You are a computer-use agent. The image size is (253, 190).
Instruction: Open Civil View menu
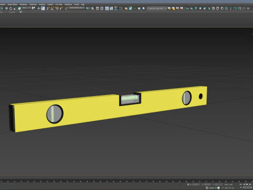[x=59, y=4]
